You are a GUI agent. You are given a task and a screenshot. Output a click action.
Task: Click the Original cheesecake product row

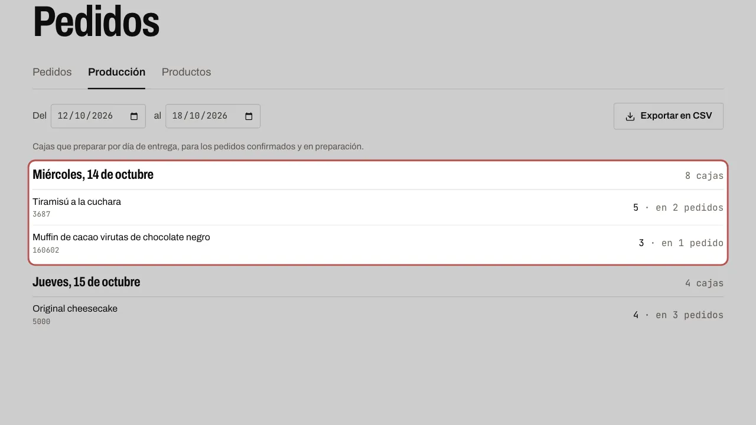(x=378, y=315)
